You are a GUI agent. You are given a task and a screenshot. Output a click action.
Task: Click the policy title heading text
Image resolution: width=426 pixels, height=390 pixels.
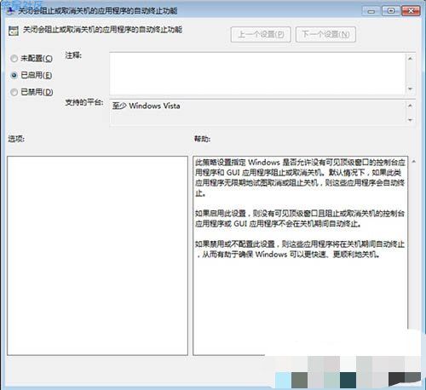pos(102,30)
